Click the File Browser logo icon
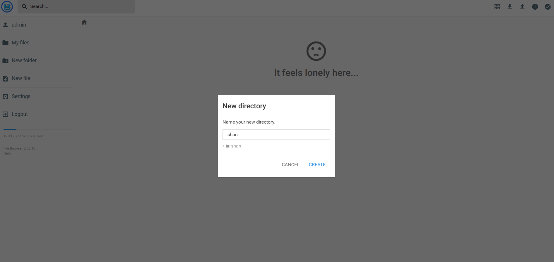This screenshot has width=554, height=262. point(7,6)
